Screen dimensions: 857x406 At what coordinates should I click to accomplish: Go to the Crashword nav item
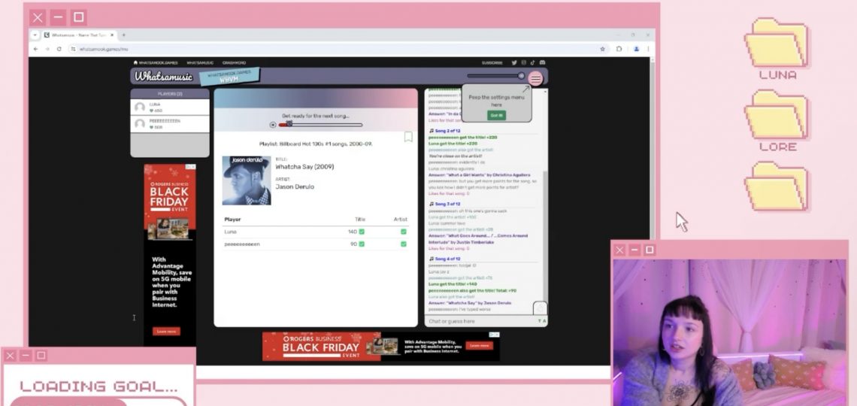point(234,62)
